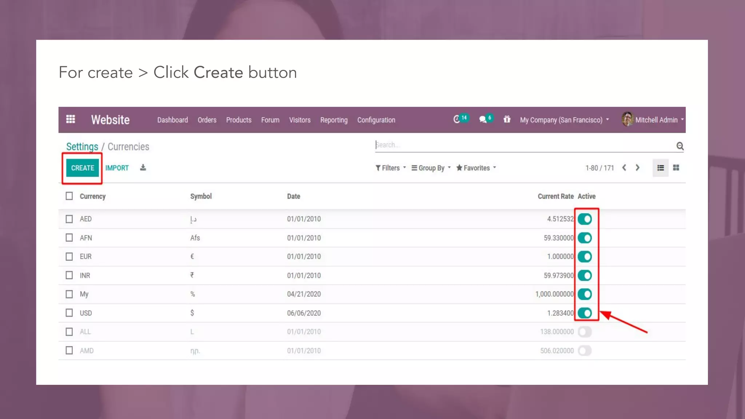Open the My Company (San Francisco) selector

click(x=564, y=120)
